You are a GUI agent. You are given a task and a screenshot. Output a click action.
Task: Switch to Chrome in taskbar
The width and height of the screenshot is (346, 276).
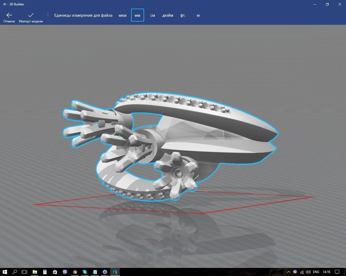click(x=75, y=272)
